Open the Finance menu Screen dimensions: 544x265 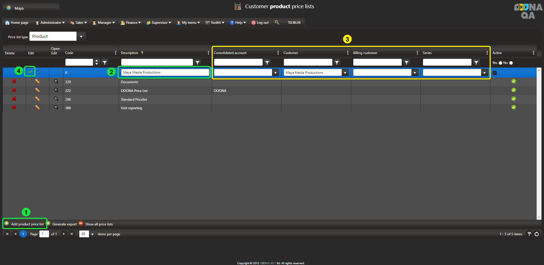point(131,23)
